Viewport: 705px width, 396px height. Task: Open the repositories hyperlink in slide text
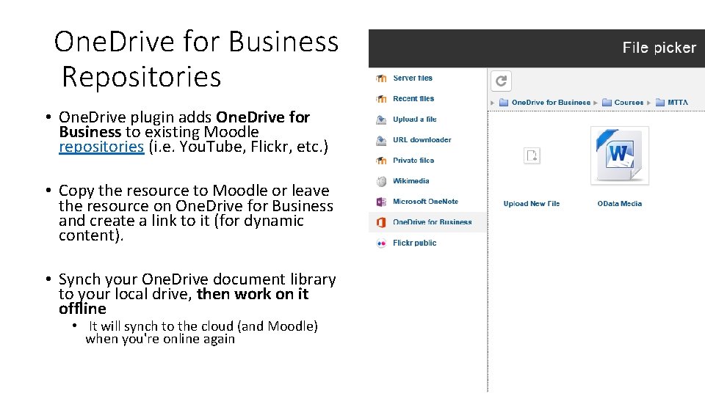[x=101, y=147]
